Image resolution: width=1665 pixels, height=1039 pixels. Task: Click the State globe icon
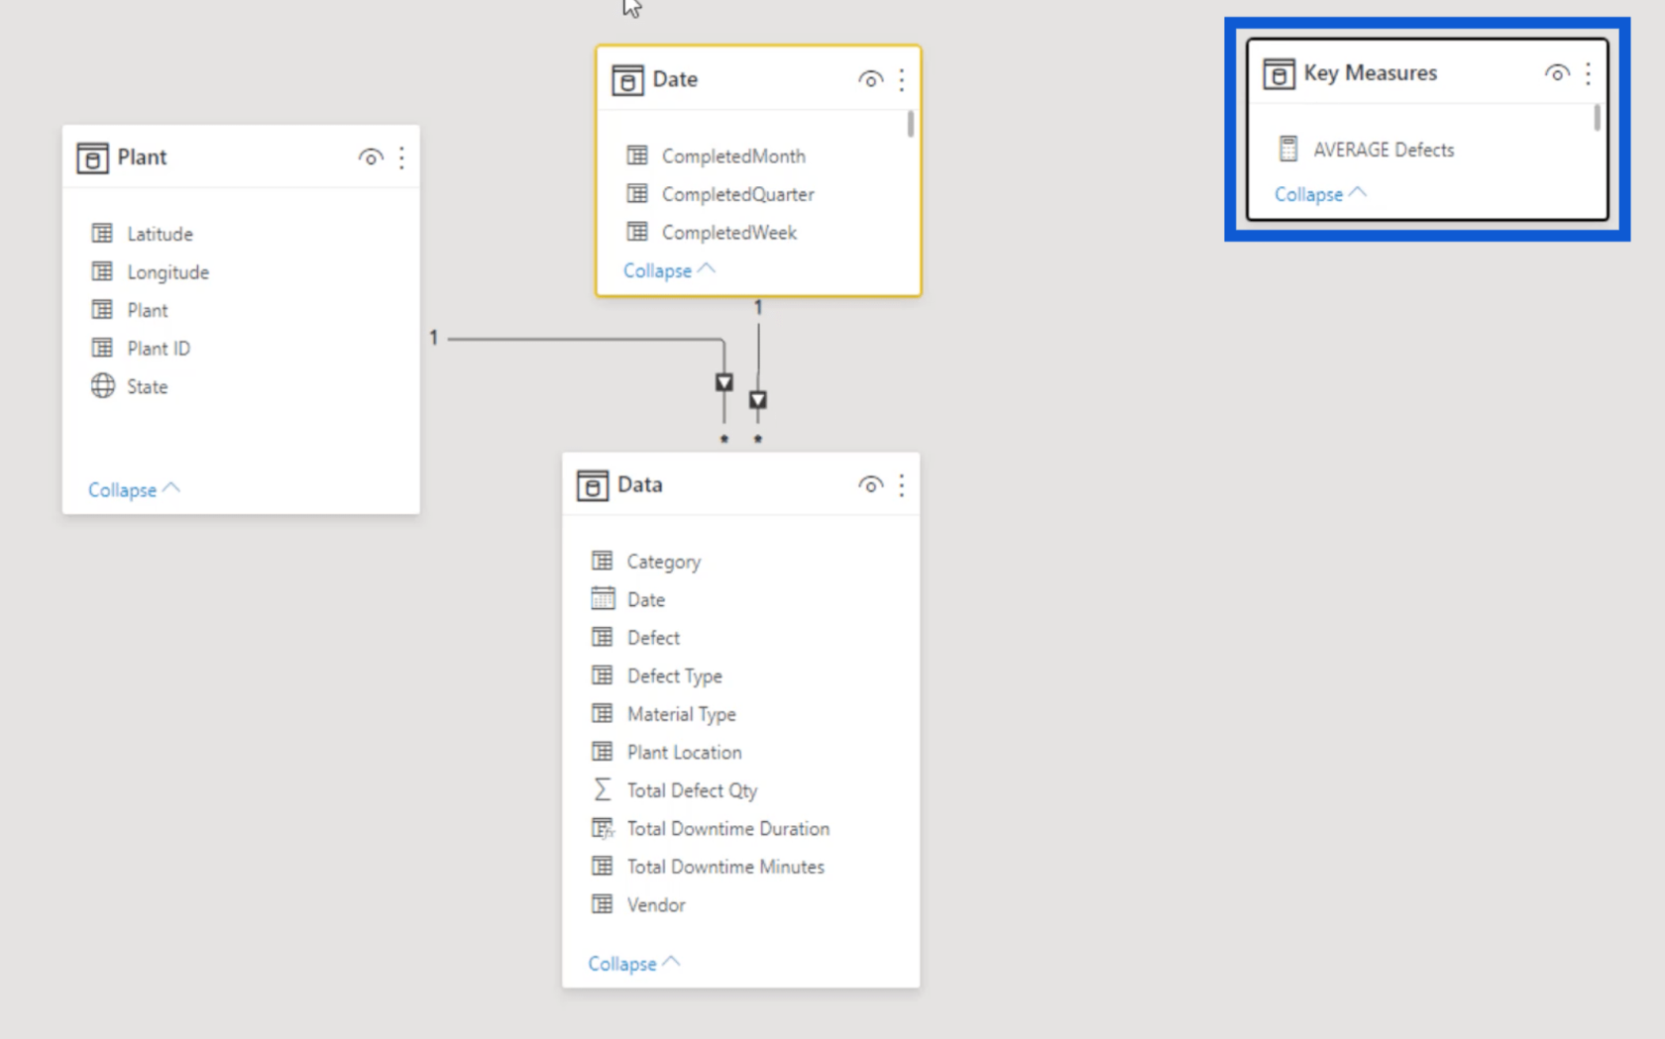pyautogui.click(x=103, y=385)
